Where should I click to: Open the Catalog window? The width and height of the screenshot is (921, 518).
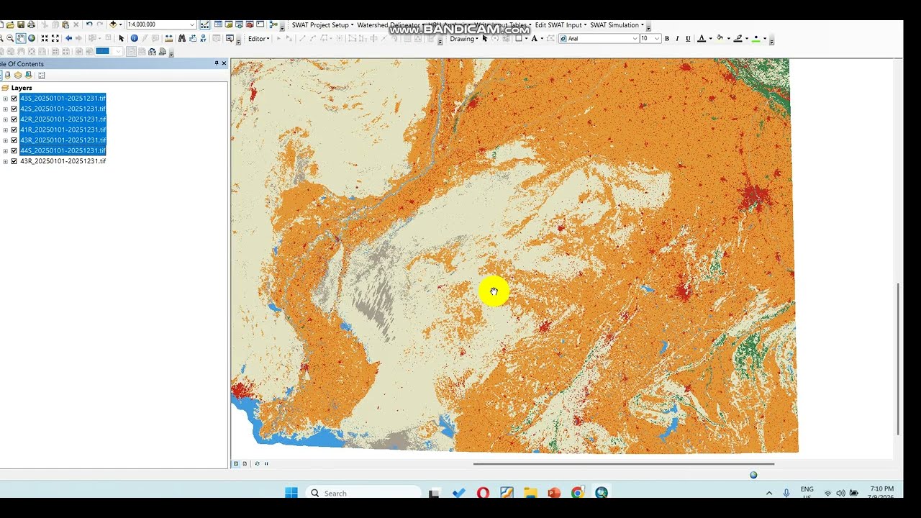[229, 24]
